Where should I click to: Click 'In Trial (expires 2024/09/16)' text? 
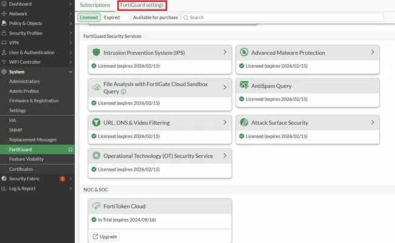[127, 219]
